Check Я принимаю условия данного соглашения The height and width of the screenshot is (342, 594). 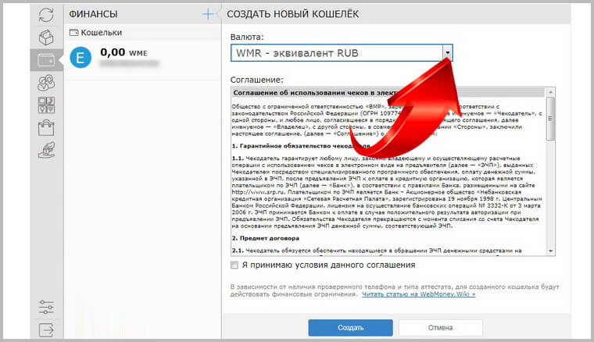pyautogui.click(x=234, y=265)
